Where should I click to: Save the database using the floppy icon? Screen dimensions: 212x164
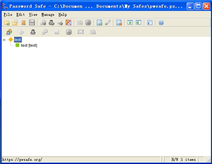32,23
